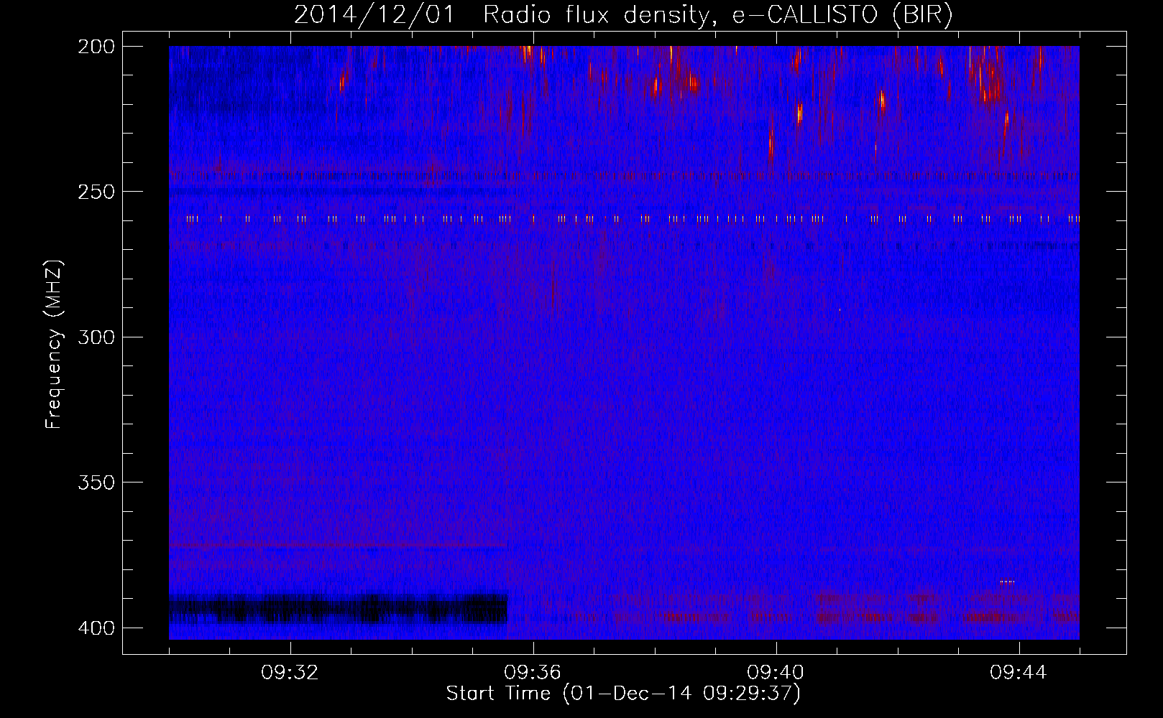This screenshot has width=1163, height=718.
Task: Click the 'Frequency (MHZ)' axis label
Action: click(55, 344)
